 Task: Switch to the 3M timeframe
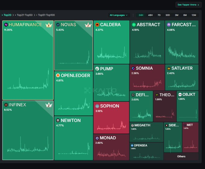point(177,15)
